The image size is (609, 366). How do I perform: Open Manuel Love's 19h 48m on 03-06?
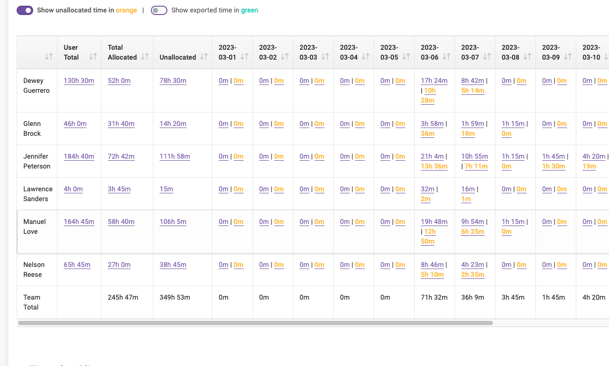[x=434, y=222]
